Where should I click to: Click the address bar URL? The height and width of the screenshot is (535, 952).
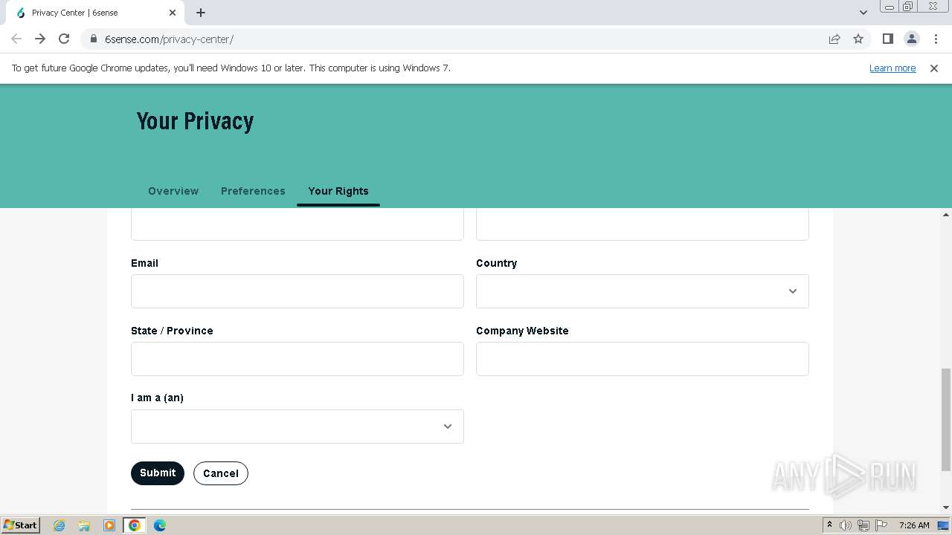[170, 39]
